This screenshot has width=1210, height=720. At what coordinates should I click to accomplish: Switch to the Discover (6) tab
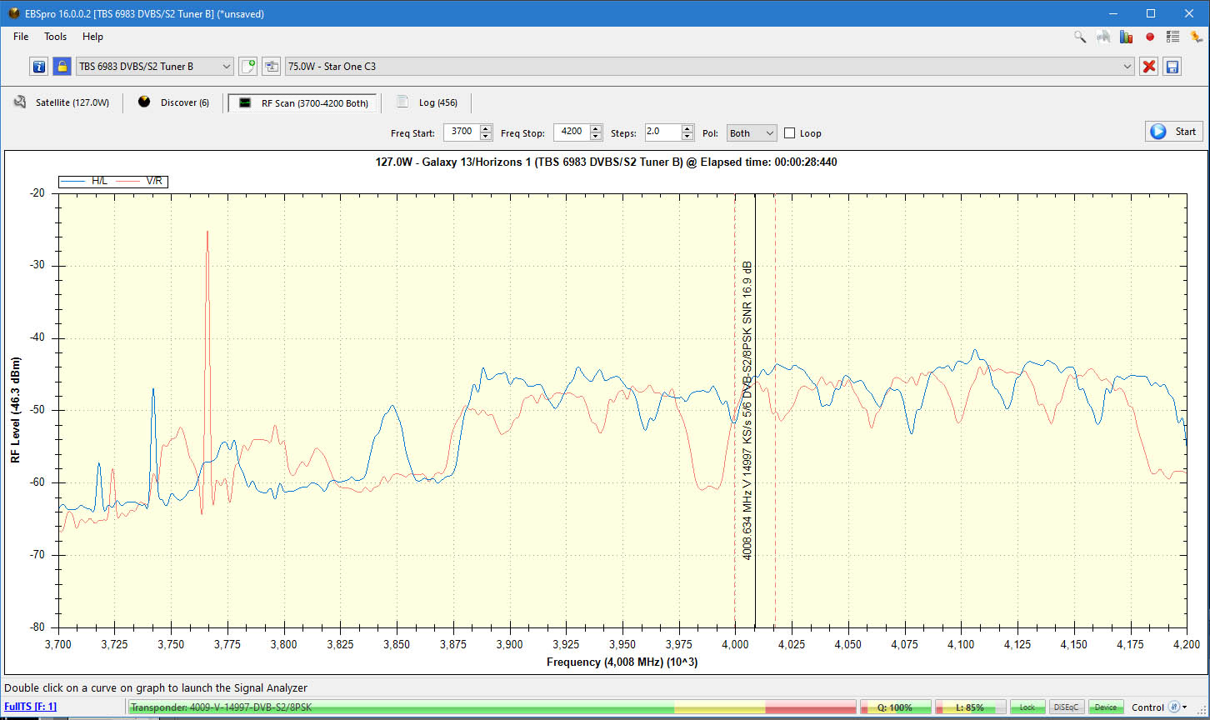pyautogui.click(x=173, y=102)
